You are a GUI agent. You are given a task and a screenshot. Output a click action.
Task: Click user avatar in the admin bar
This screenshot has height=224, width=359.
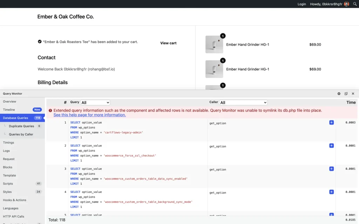346,4
